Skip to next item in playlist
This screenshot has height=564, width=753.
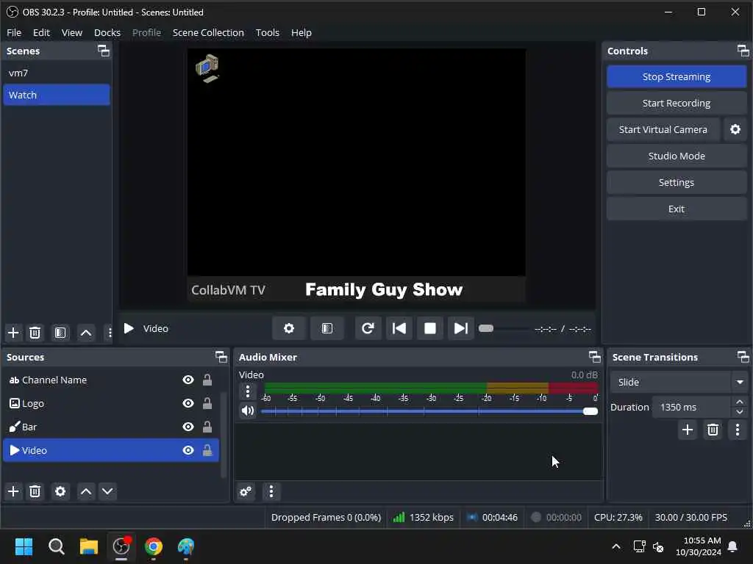click(460, 328)
